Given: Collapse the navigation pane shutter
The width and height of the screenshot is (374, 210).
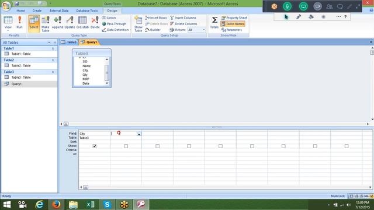Looking at the screenshot, I should click(54, 43).
